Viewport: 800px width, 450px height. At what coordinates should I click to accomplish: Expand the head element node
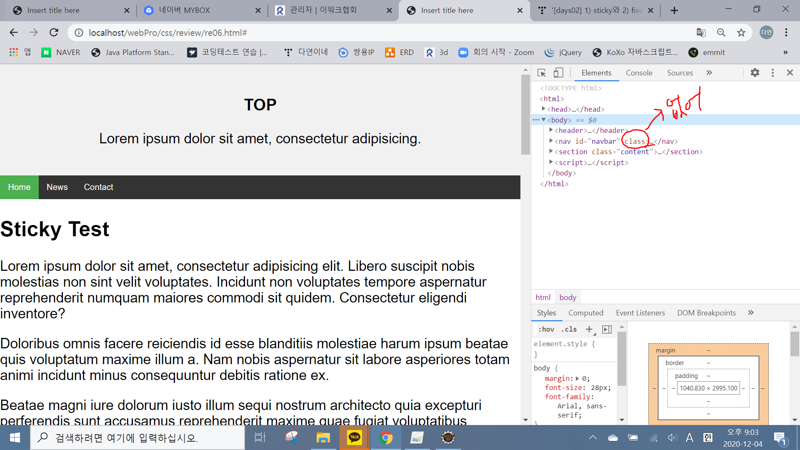point(543,109)
